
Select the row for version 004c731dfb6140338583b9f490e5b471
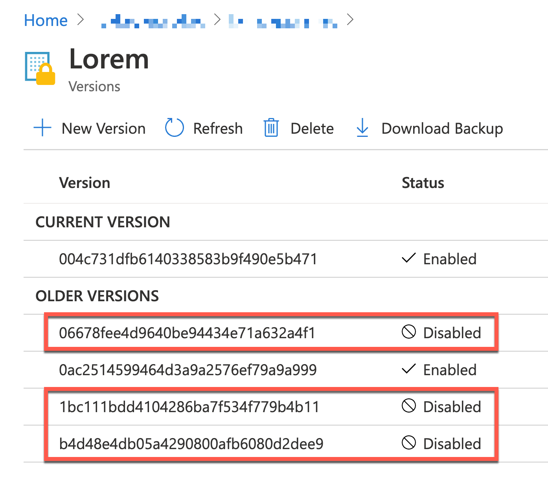[x=188, y=258]
